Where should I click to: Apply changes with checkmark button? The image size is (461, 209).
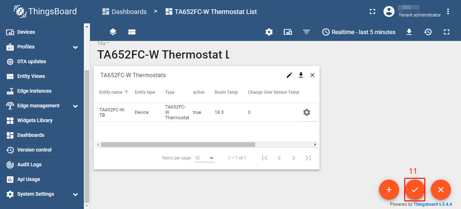pyautogui.click(x=415, y=190)
